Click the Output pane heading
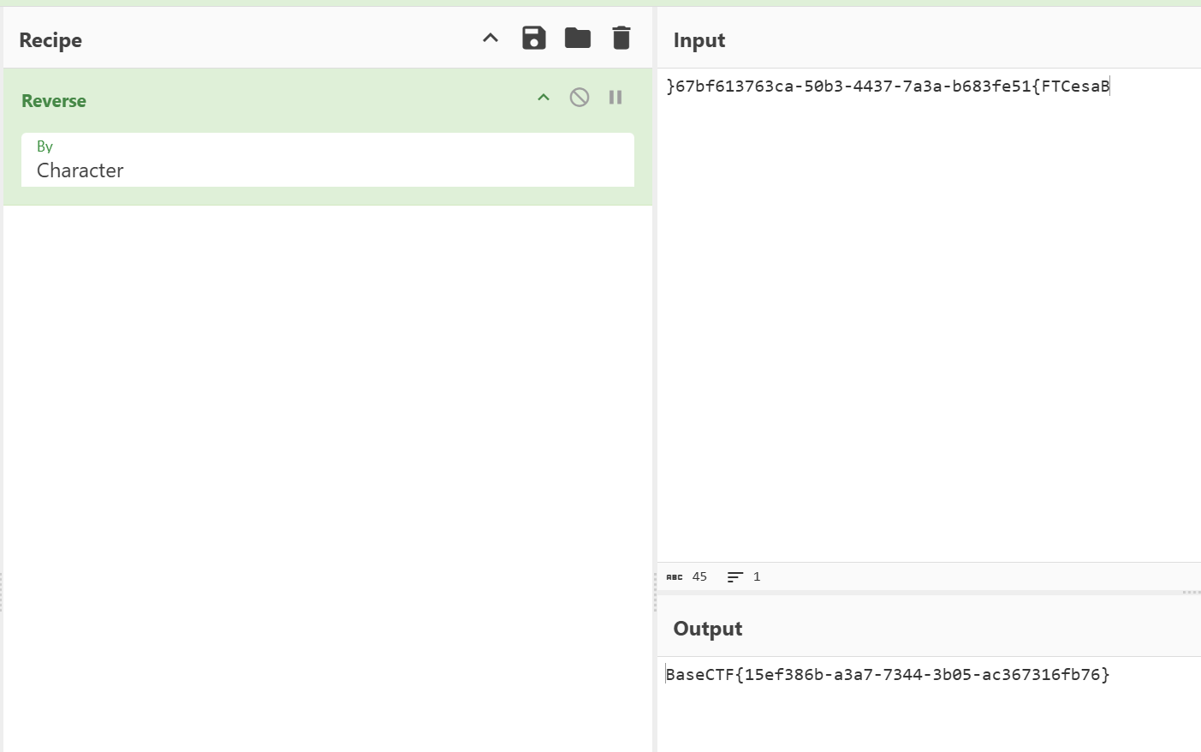Image resolution: width=1201 pixels, height=752 pixels. click(707, 629)
